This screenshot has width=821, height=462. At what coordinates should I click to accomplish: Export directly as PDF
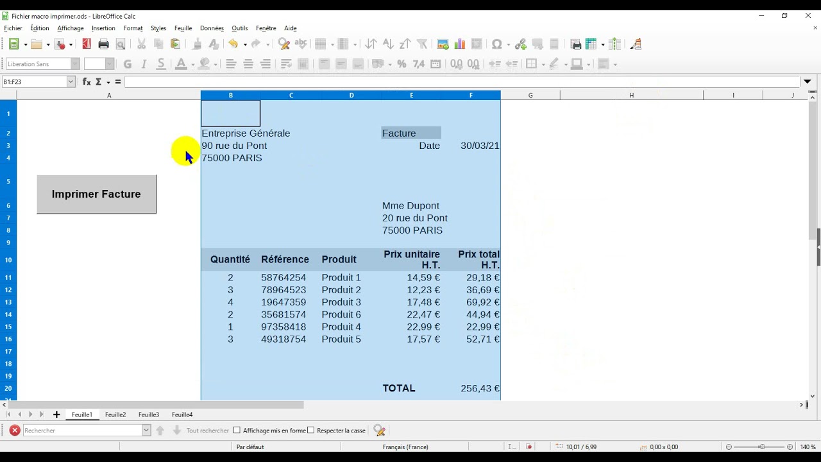pos(87,44)
